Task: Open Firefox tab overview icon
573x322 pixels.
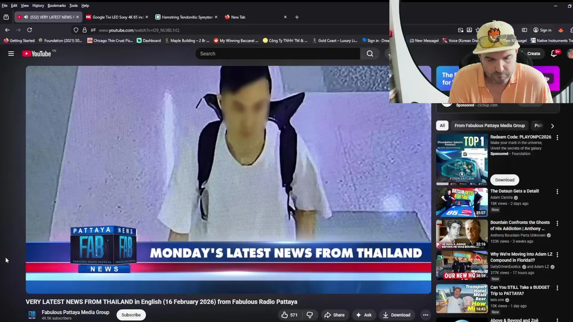Action: pos(6,17)
